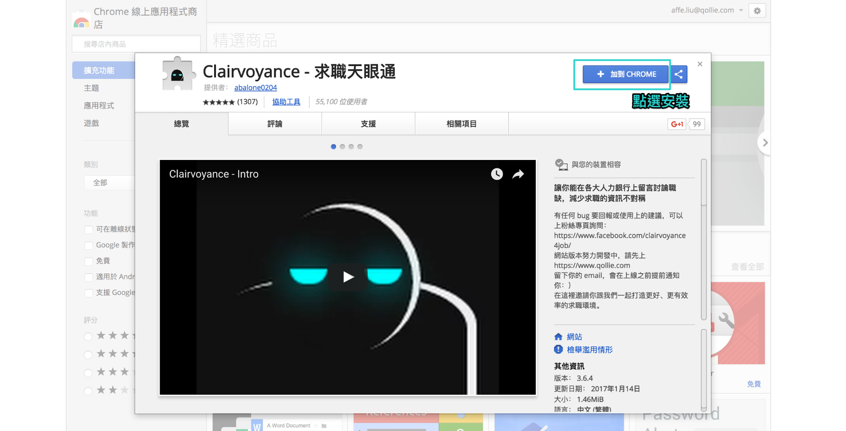Toggle the Google 製作 checkbox
The height and width of the screenshot is (431, 846).
click(88, 246)
